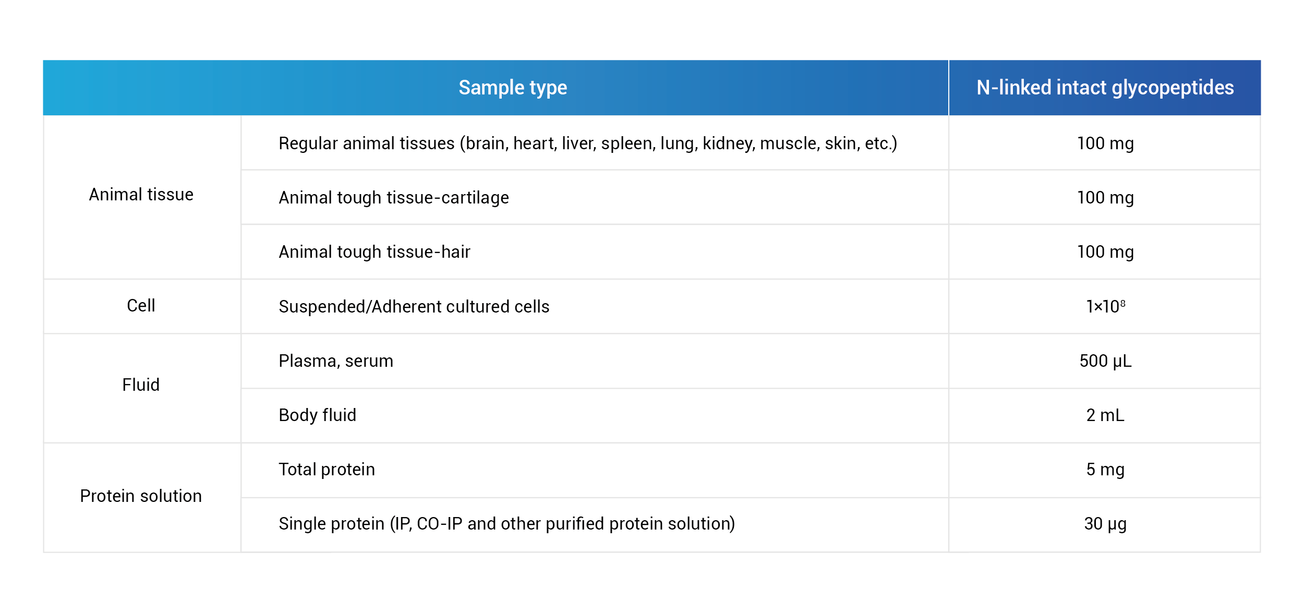Select "Animal tough tissue-hair" cell
This screenshot has height=612, width=1304.
click(x=374, y=252)
